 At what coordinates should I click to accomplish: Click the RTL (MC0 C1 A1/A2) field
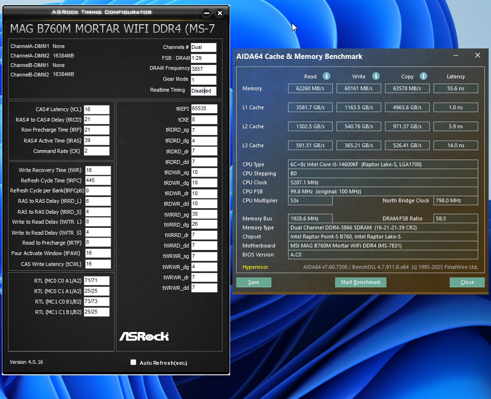point(97,291)
